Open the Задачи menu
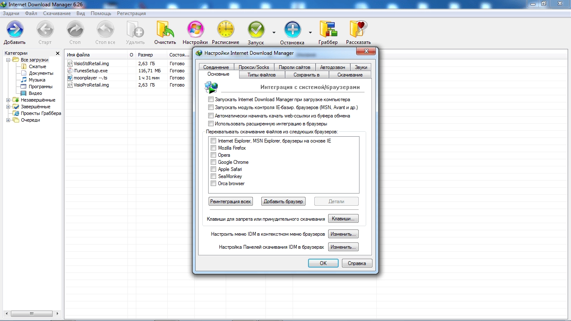The height and width of the screenshot is (321, 571). 11,13
